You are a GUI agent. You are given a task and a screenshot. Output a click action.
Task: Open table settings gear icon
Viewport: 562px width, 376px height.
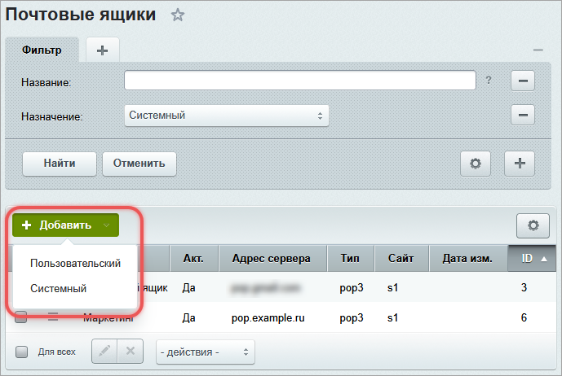533,225
